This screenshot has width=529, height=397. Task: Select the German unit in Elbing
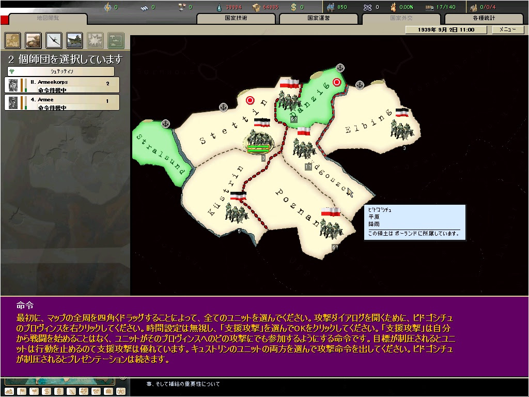pos(401,131)
